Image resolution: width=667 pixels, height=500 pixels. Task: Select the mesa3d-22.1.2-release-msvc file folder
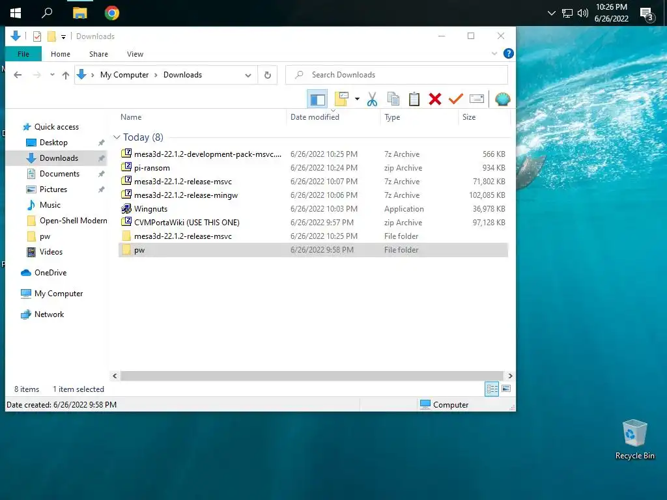coord(314,236)
